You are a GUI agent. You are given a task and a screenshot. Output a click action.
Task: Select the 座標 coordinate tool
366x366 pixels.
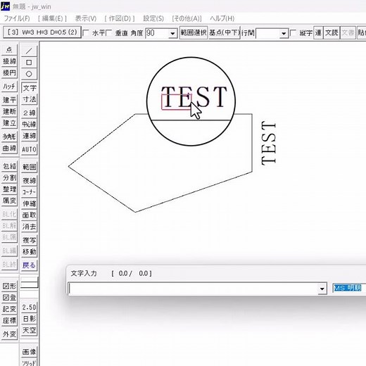pyautogui.click(x=9, y=320)
